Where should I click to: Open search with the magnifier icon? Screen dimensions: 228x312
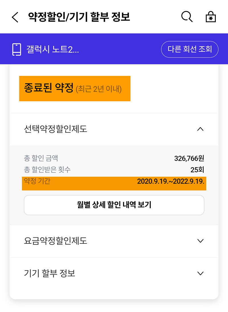[187, 17]
